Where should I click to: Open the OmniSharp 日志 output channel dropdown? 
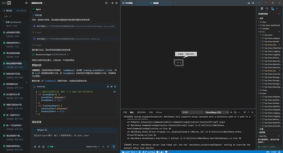click(x=217, y=112)
